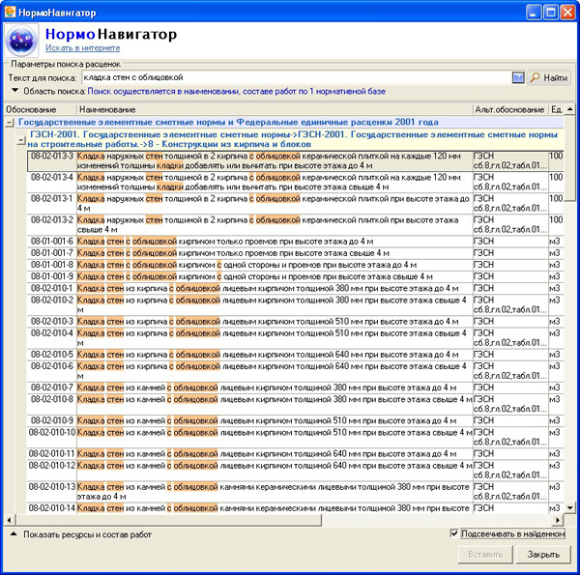
Task: Select row 08-02-010-2
Action: point(295,304)
